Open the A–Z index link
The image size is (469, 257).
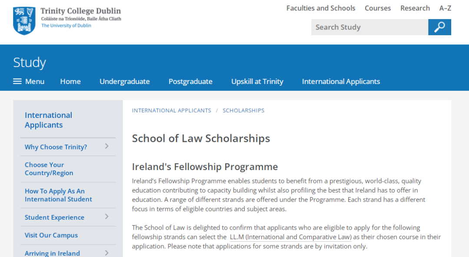(x=445, y=8)
